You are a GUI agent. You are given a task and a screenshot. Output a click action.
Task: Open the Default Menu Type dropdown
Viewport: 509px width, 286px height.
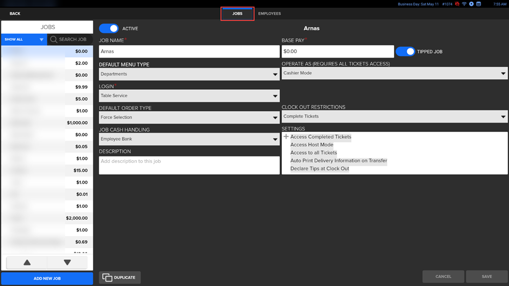click(x=189, y=74)
